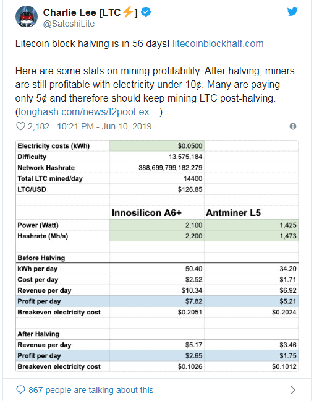Click the green $0.0500 electricity cost cell
314x403 pixels.
tap(157, 145)
